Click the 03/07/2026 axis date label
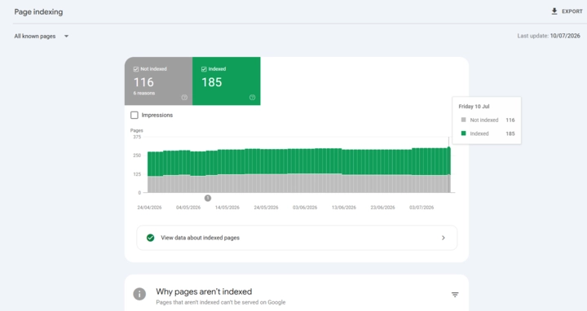587x311 pixels. pyautogui.click(x=421, y=208)
